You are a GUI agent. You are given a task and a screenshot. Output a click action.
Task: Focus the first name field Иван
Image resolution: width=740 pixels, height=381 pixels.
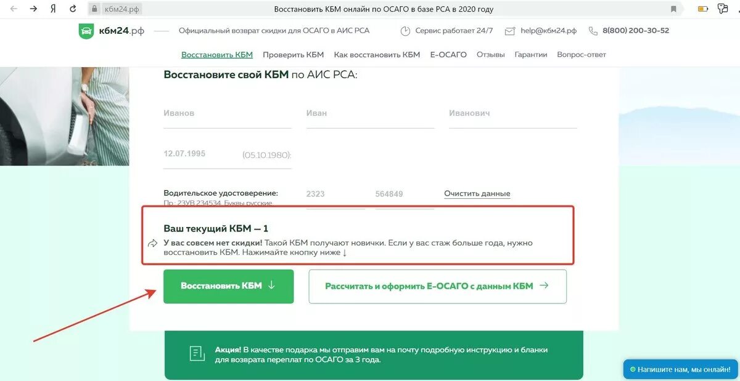pyautogui.click(x=371, y=114)
